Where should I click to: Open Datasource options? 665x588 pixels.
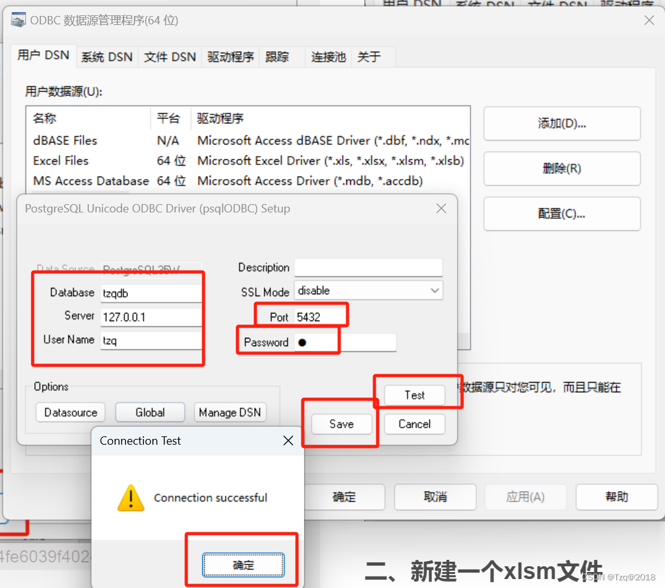(x=70, y=412)
